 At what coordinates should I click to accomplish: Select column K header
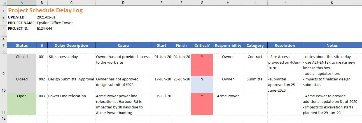coord(332,3)
